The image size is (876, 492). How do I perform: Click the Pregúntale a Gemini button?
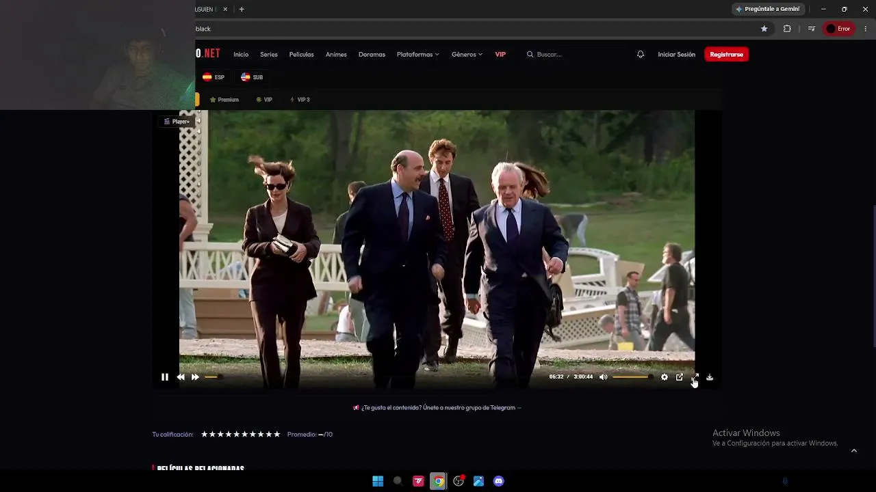tap(768, 9)
